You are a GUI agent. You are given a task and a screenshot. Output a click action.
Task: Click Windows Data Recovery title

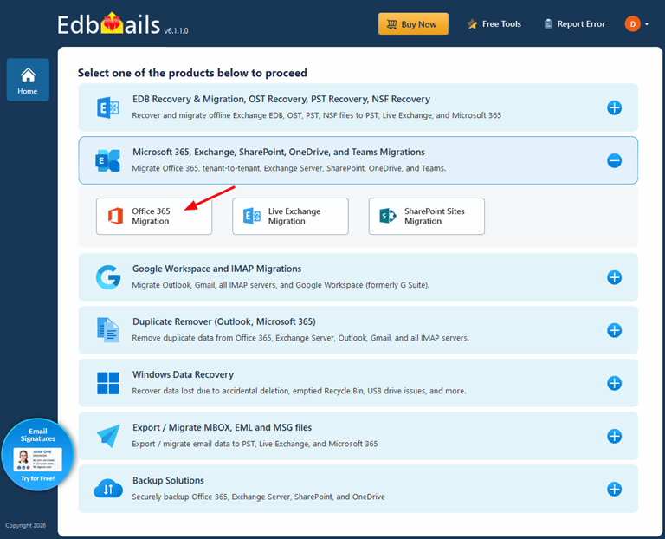point(183,374)
